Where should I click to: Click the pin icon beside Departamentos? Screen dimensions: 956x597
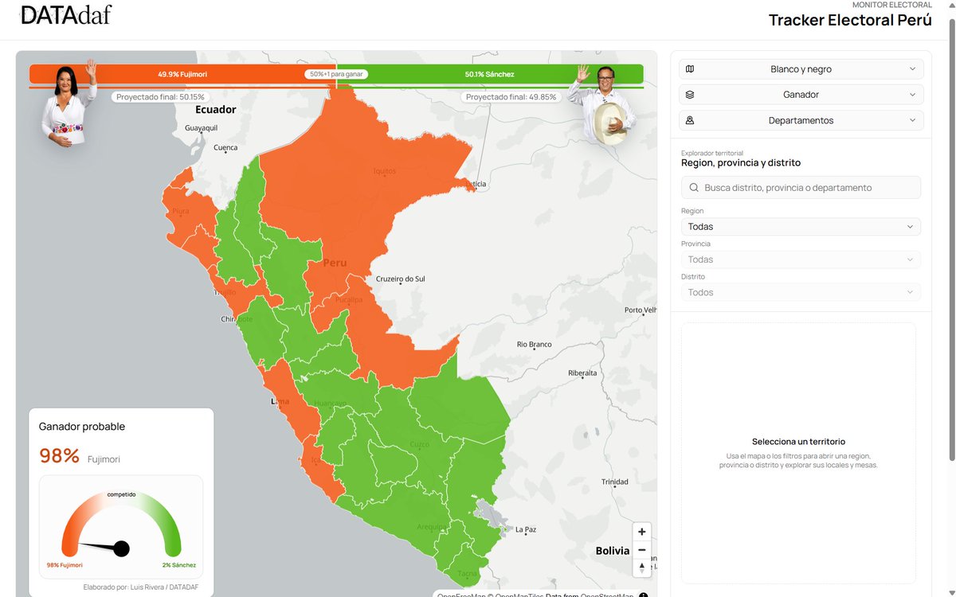(690, 120)
